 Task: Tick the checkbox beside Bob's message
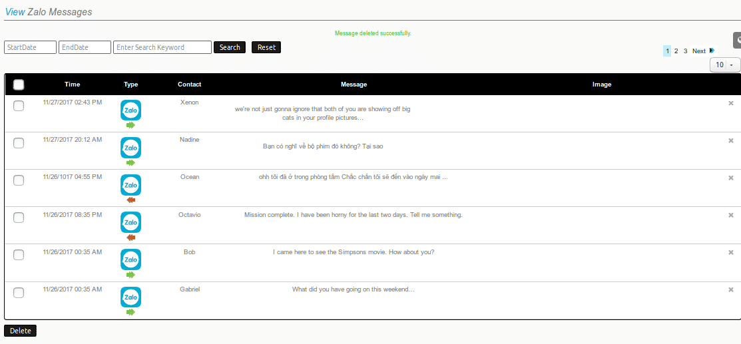click(x=19, y=255)
